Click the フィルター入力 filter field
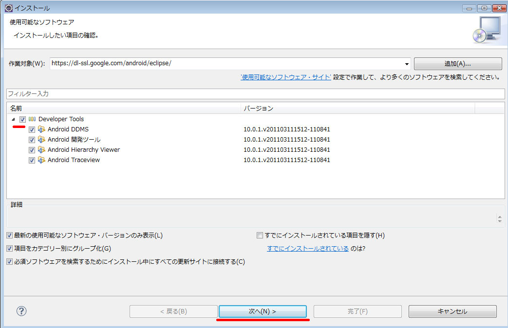The image size is (508, 328). point(255,94)
